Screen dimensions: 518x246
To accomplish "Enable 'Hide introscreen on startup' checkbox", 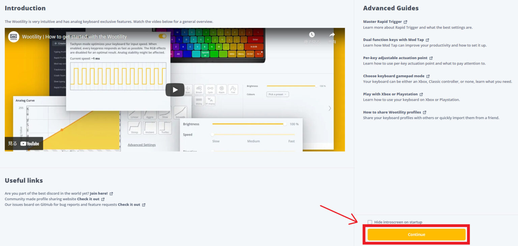I will tap(370, 222).
